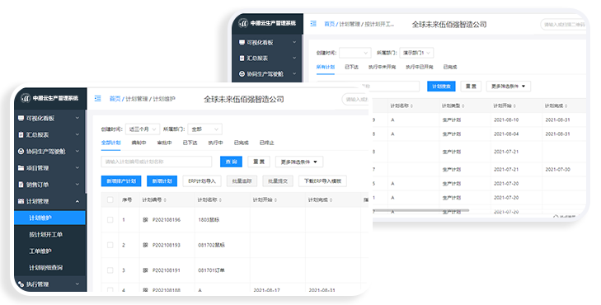Click the 可视化看板 monitor icon in front sidebar
Viewport: 601px width, 305px height.
click(21, 118)
